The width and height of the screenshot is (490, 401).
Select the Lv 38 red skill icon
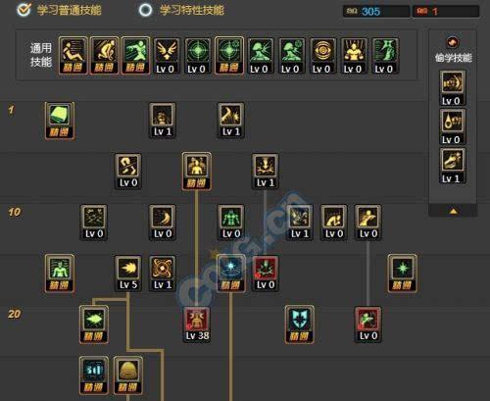197,325
